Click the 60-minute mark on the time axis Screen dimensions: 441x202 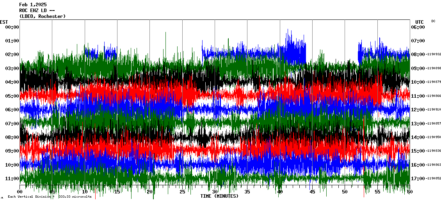(409, 192)
